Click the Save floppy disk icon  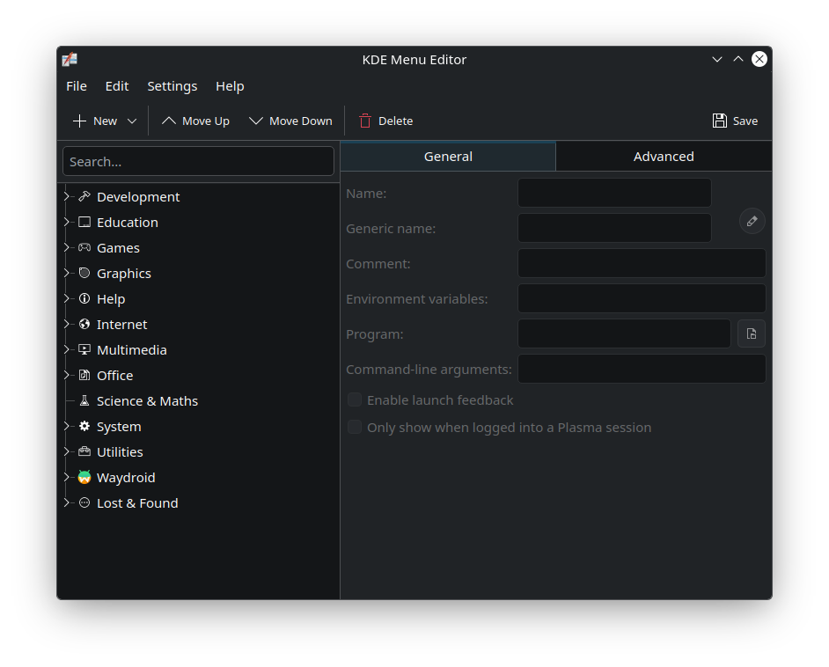[x=720, y=121]
